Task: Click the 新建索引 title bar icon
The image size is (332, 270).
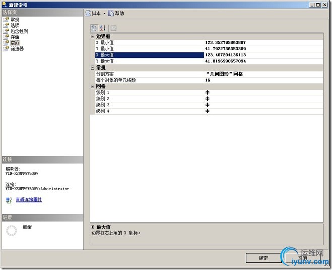Action: click(4, 5)
